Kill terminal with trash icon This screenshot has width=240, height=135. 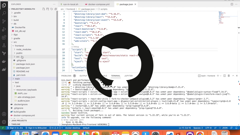coord(229,76)
